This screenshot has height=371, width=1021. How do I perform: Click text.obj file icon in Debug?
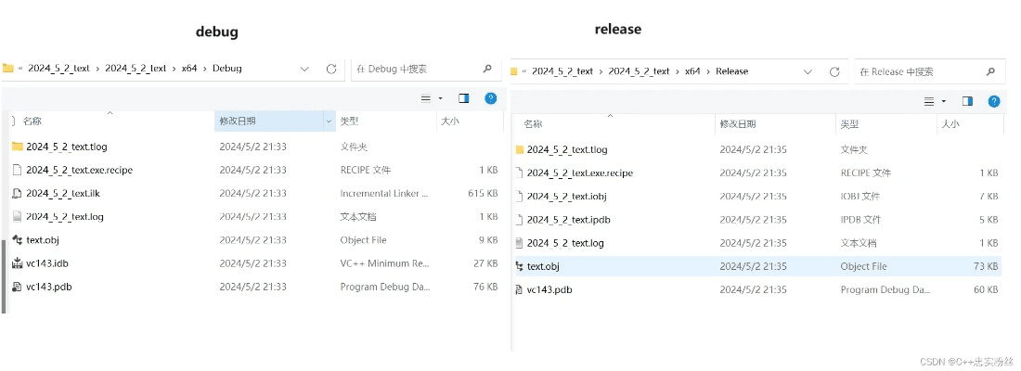[x=18, y=240]
